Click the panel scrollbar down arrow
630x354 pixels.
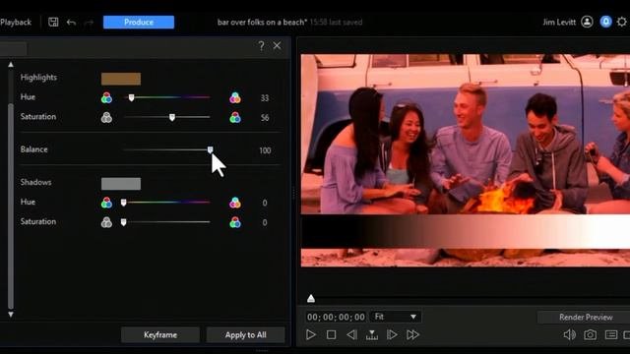11,315
